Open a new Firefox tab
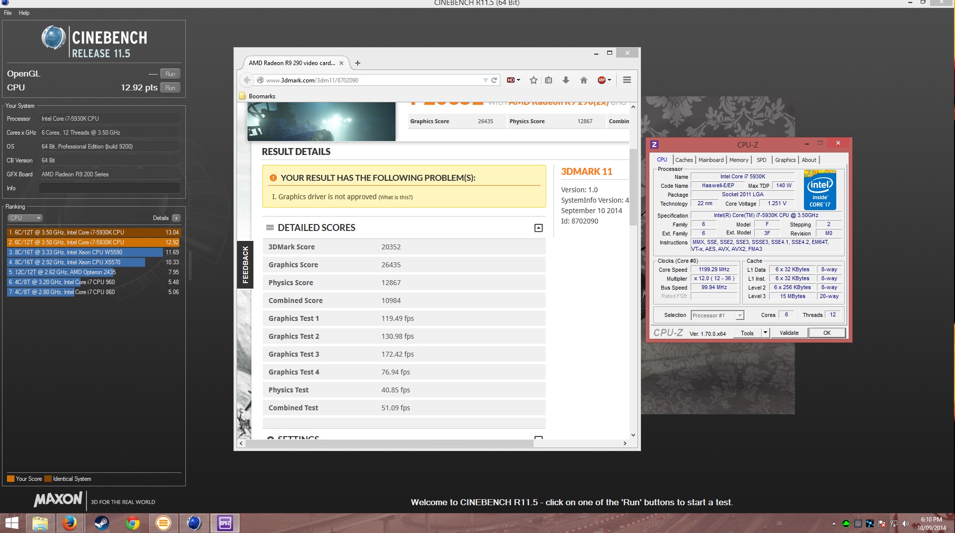 tap(357, 63)
